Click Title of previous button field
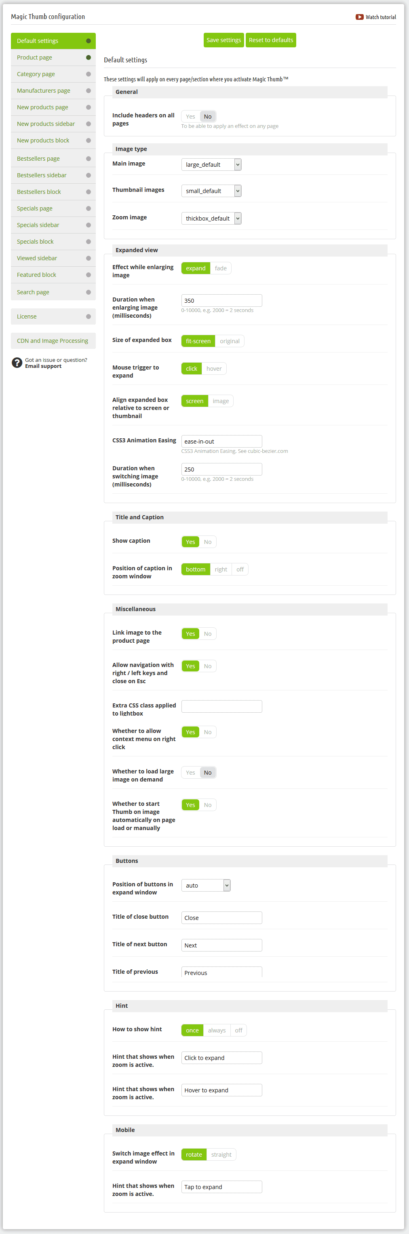Screen dimensions: 409x1234 (221, 972)
